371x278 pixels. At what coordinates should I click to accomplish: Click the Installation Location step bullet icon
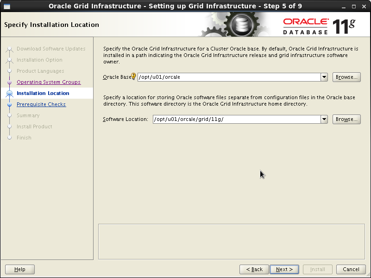9,94
